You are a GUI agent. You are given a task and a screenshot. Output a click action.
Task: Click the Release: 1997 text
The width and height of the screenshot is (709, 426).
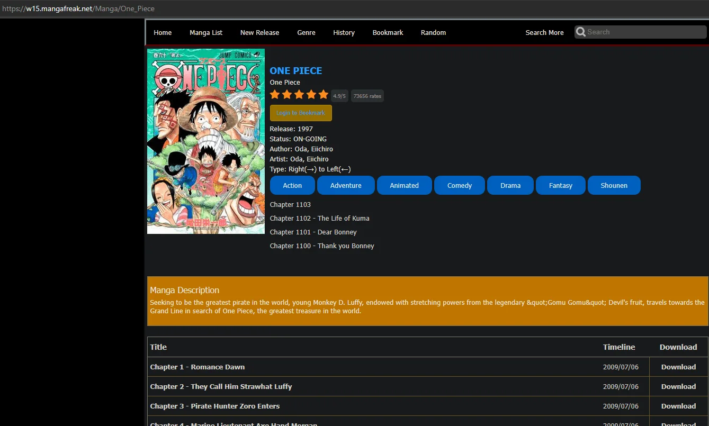coord(291,129)
